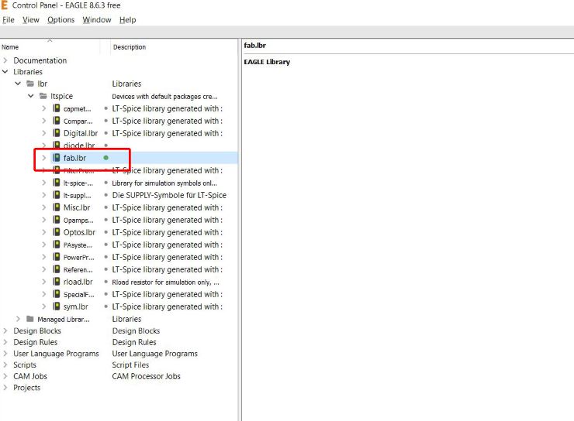Open the Options menu
Viewport: 574px width, 421px height.
click(x=61, y=19)
